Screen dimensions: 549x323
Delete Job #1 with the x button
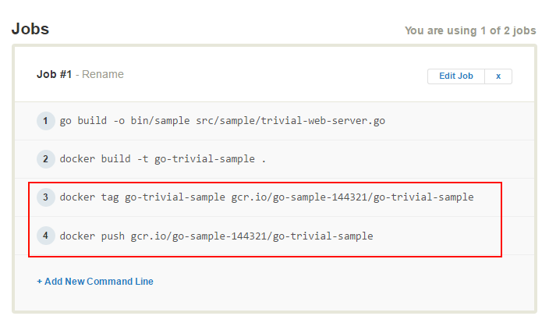pyautogui.click(x=498, y=76)
